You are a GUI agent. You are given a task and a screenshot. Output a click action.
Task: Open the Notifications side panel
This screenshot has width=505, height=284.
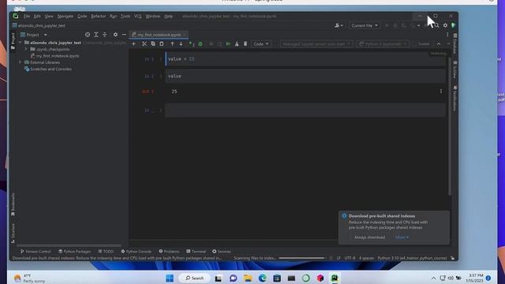454,98
